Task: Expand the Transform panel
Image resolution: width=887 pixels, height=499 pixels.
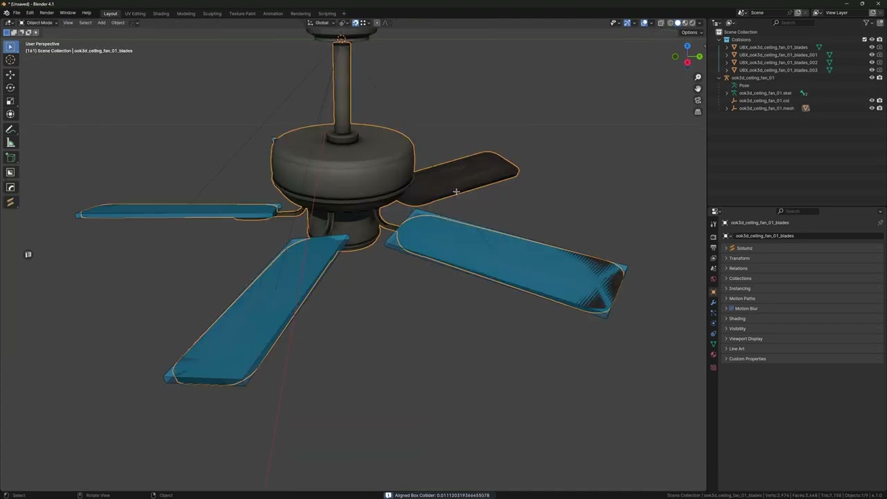Action: [x=802, y=258]
